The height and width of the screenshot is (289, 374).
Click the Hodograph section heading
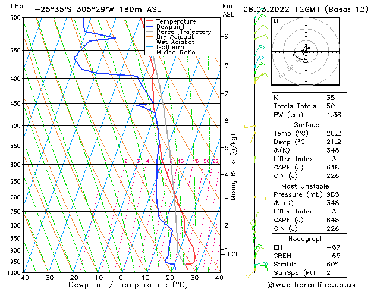306,239
